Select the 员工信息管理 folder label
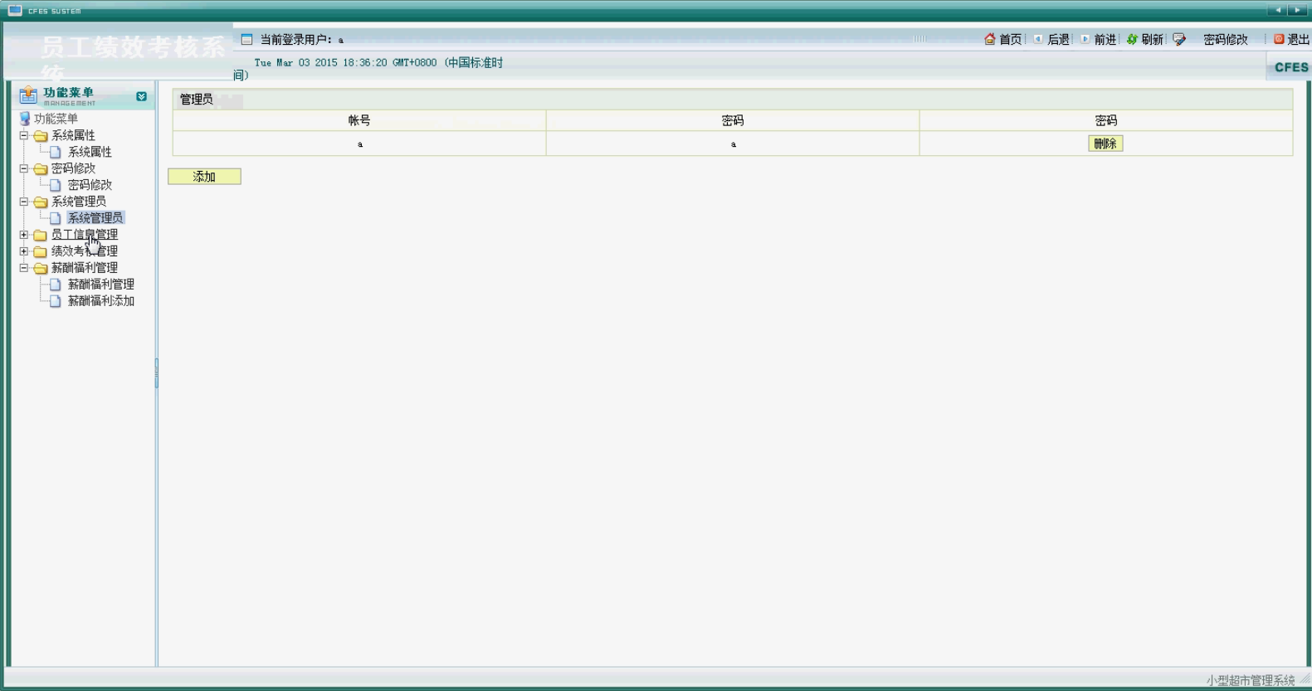The image size is (1312, 691). [85, 235]
